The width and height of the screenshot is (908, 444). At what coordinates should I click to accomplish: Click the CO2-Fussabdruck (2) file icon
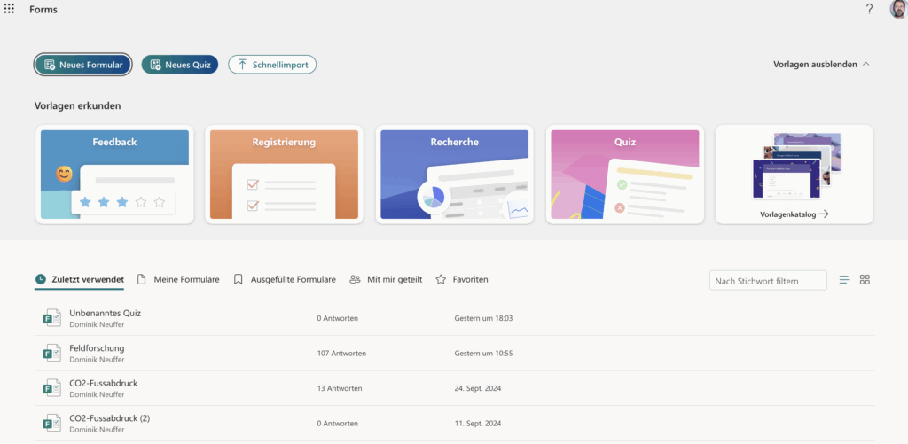click(52, 423)
